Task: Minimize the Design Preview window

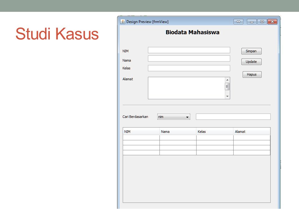Action: tap(252, 22)
